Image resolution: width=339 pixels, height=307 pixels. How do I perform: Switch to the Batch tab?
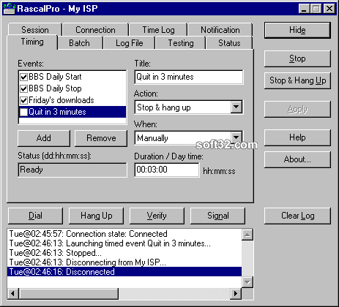79,43
